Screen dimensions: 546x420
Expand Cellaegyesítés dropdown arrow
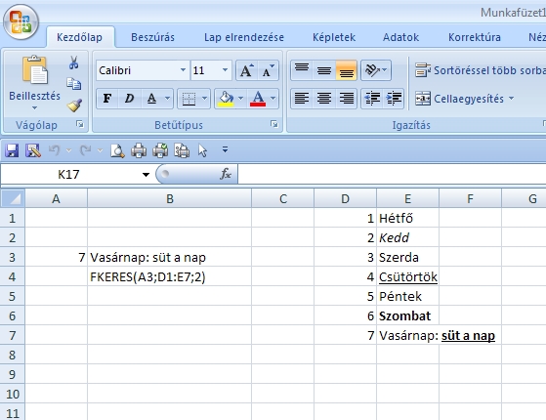click(x=511, y=99)
